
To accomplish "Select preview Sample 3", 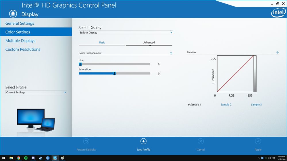I will [x=256, y=105].
